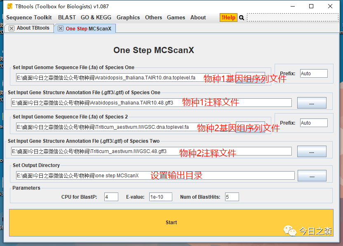
Task: Edit the Species One Prefix field
Action: click(314, 74)
